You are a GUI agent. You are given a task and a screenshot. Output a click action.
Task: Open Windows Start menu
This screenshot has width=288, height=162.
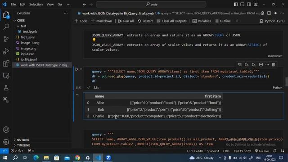coord(5,158)
